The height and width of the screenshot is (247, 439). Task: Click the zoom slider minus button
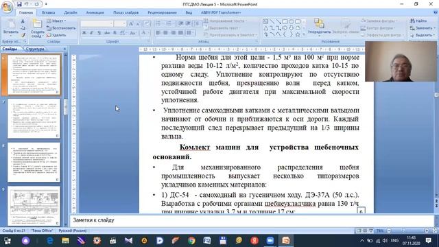tap(389, 231)
